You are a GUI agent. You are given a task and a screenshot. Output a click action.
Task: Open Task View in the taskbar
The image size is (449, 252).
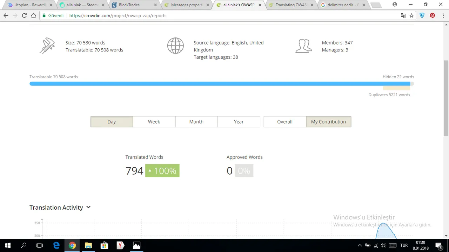(40, 245)
